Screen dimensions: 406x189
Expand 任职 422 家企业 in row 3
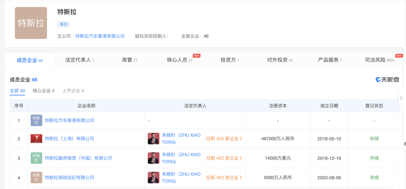pyautogui.click(x=224, y=158)
